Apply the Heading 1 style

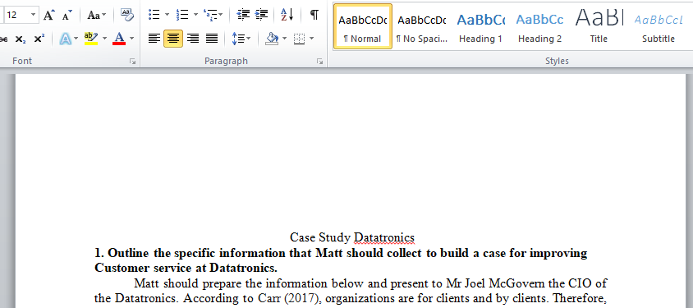tap(480, 26)
